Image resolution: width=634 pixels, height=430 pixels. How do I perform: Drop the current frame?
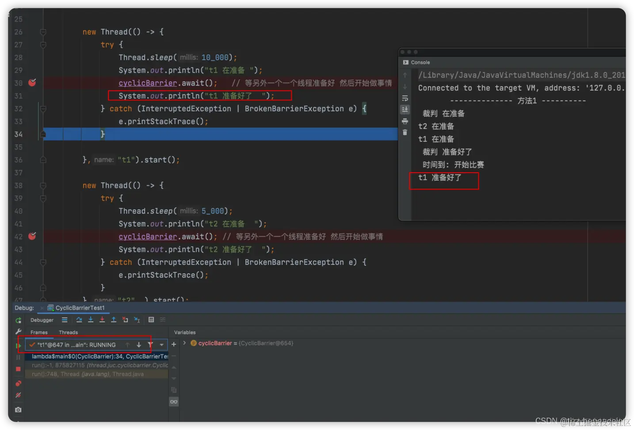click(x=125, y=320)
